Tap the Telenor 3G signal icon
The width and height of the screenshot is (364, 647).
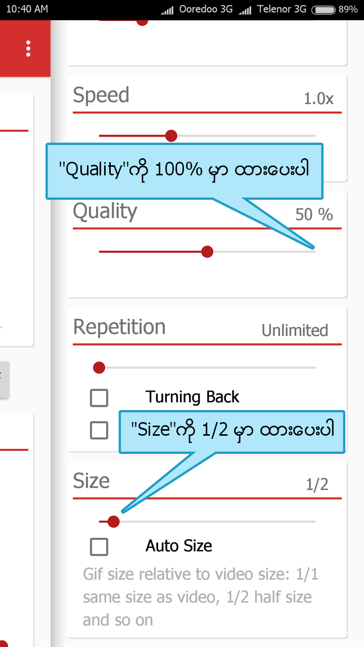(245, 10)
